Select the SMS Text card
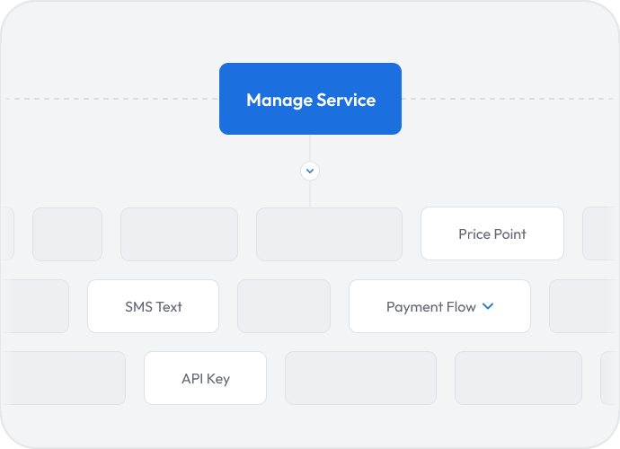 click(x=153, y=306)
